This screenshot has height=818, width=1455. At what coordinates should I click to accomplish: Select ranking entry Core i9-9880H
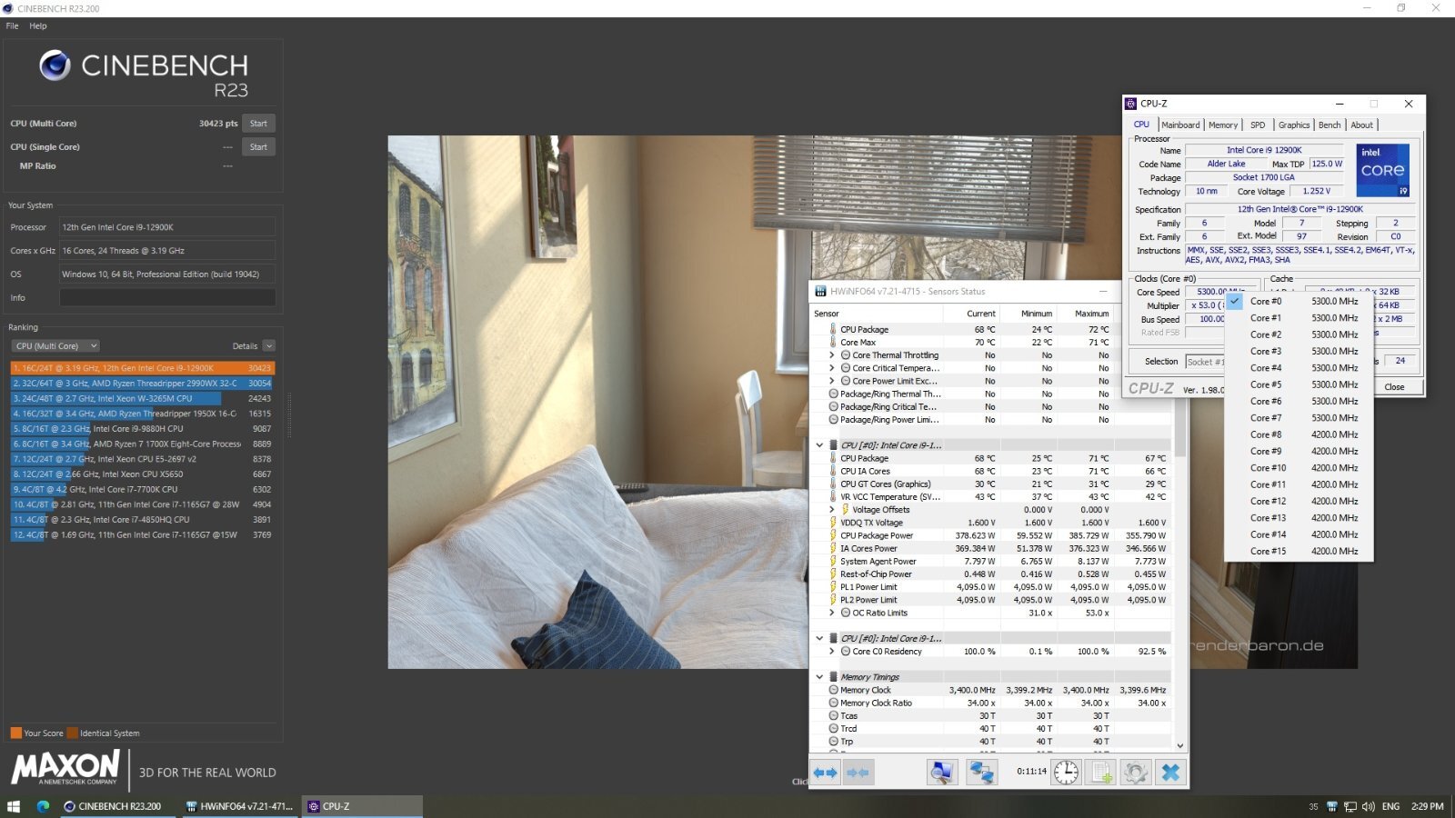pos(142,428)
